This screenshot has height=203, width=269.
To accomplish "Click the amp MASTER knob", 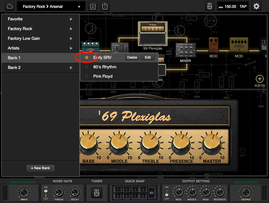I will (x=211, y=144).
